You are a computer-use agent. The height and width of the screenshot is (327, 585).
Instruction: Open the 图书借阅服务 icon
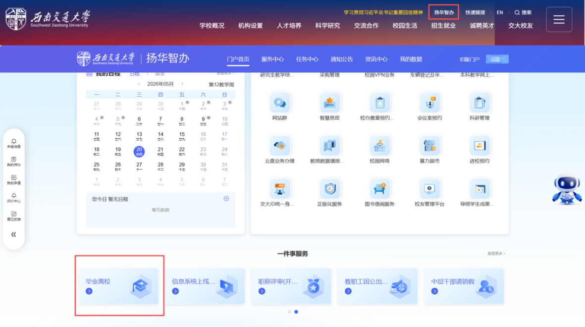tap(379, 188)
